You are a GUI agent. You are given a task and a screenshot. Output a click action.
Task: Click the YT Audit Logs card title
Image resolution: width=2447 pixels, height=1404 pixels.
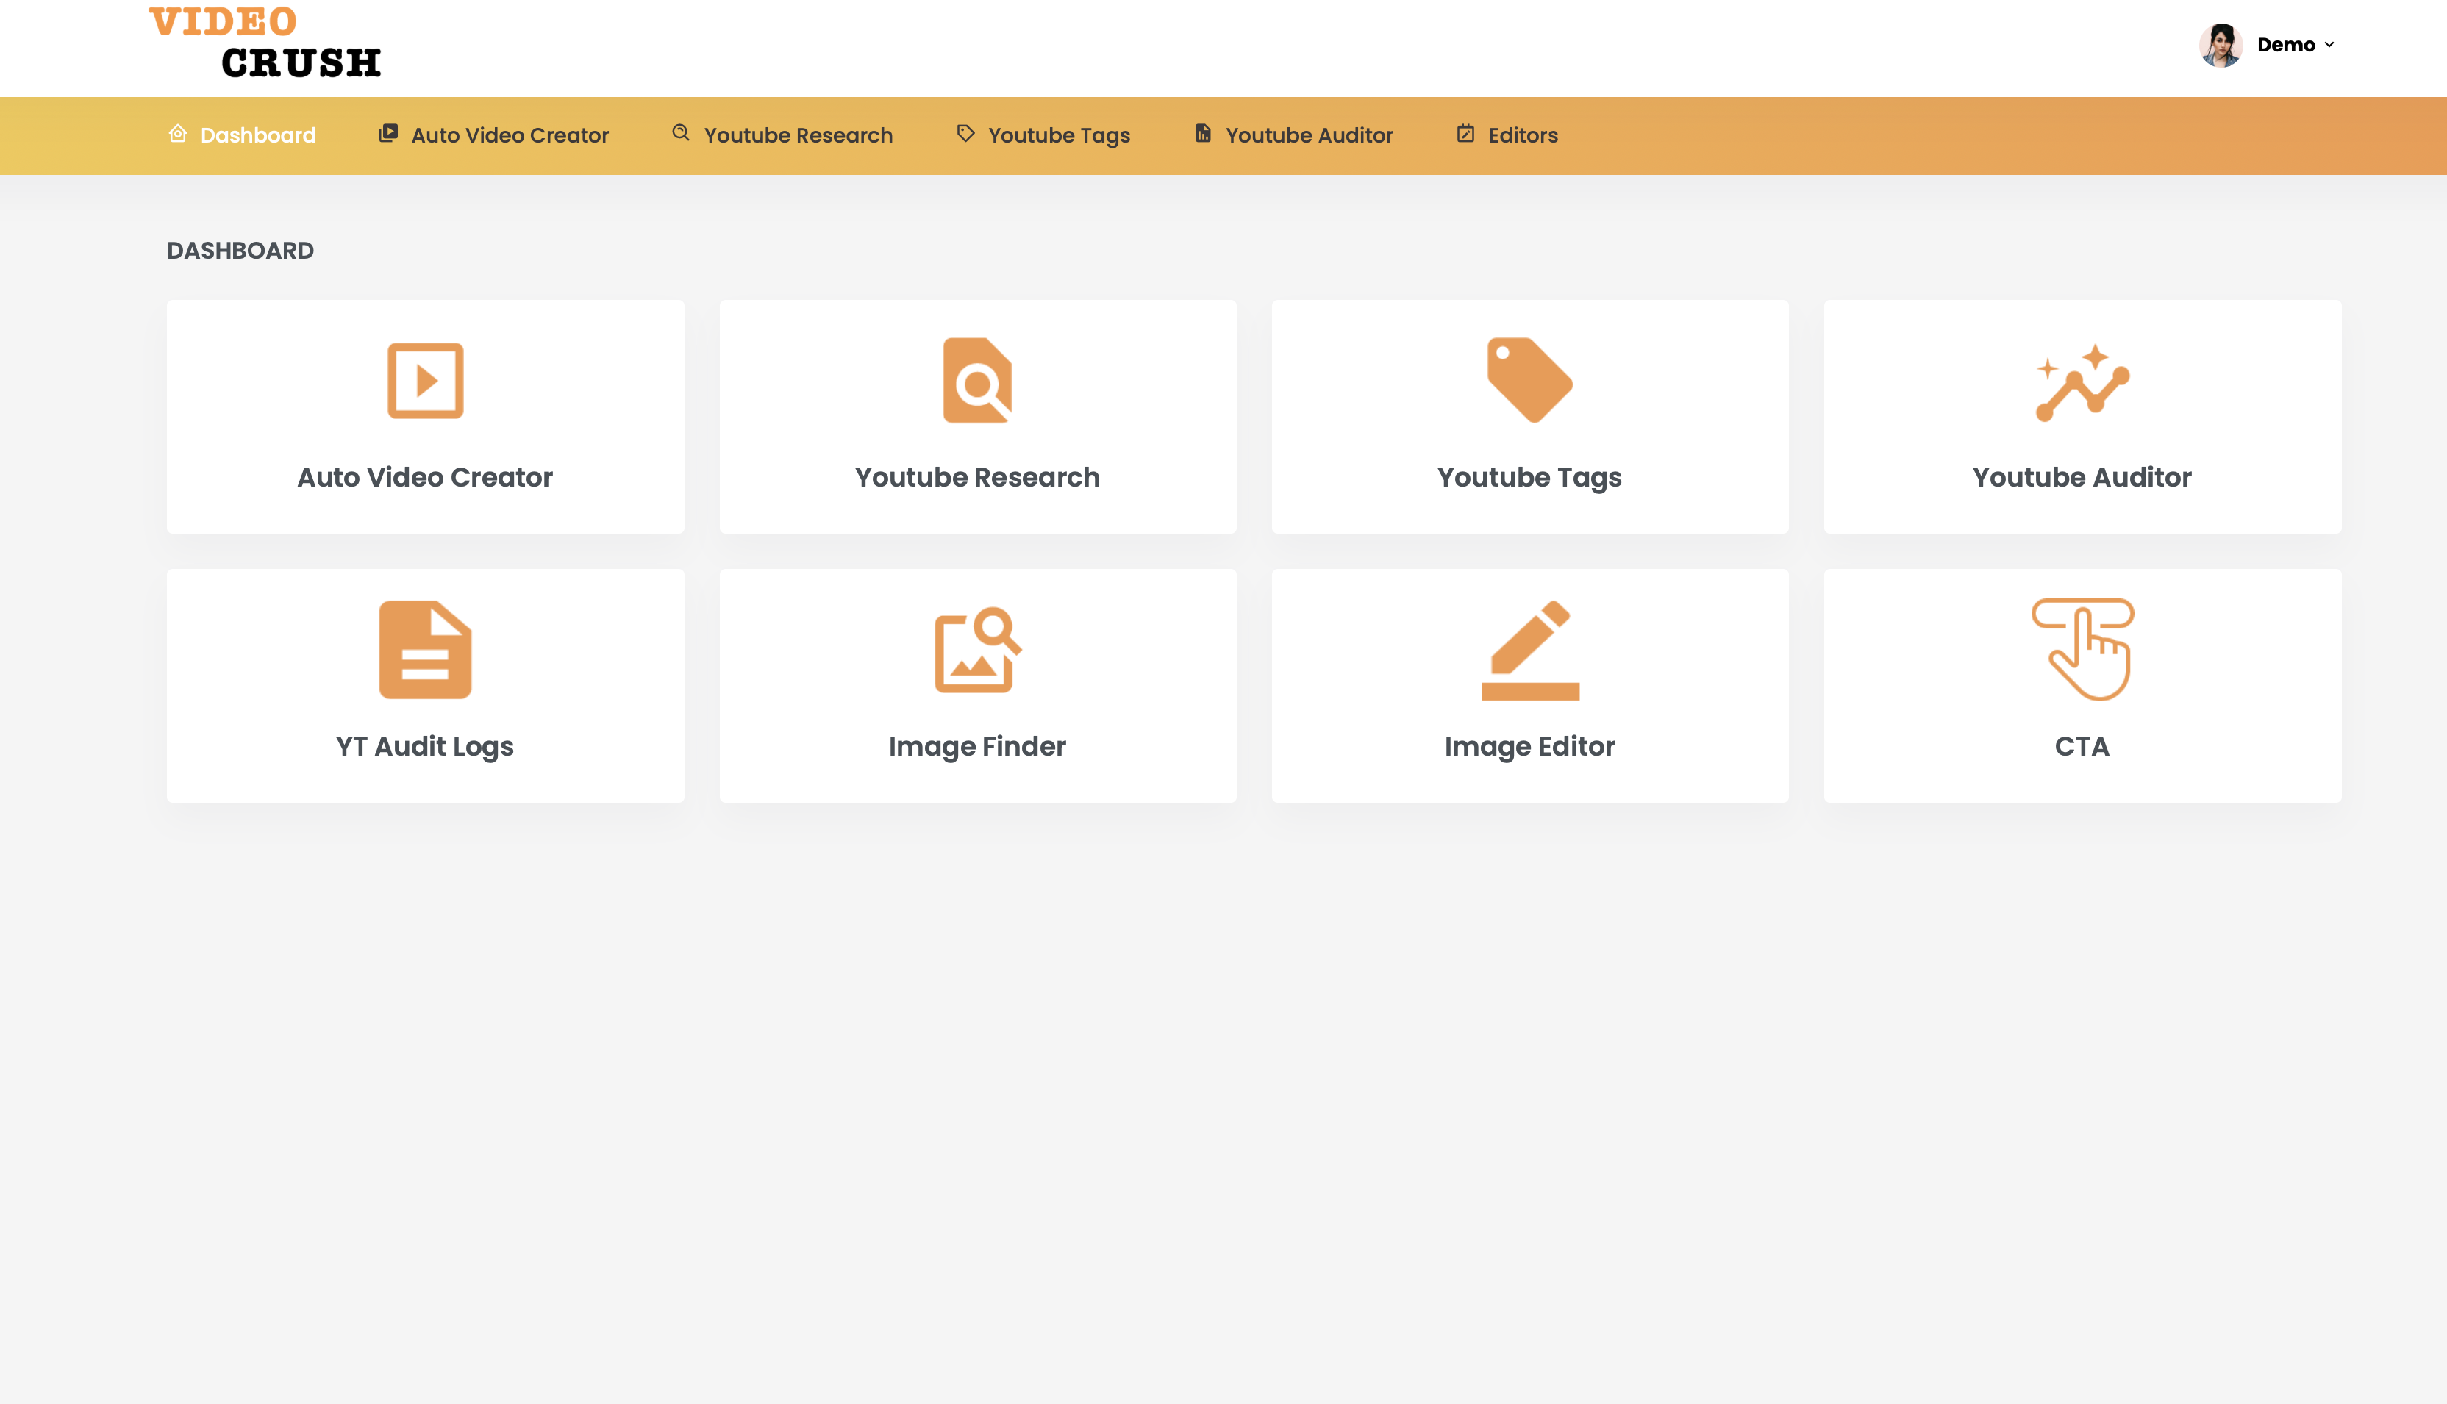[424, 746]
